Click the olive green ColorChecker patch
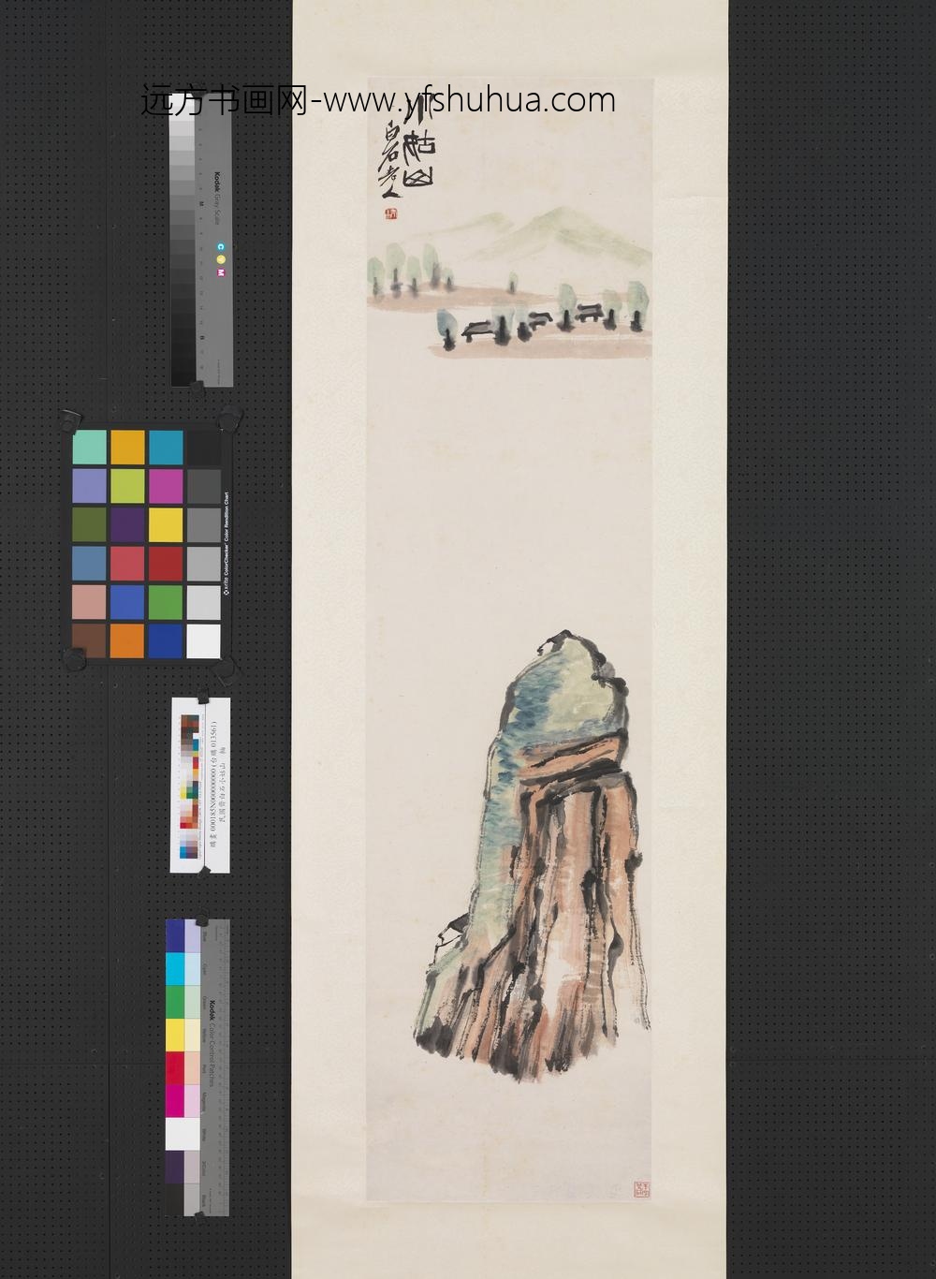The width and height of the screenshot is (936, 1279). click(x=90, y=524)
